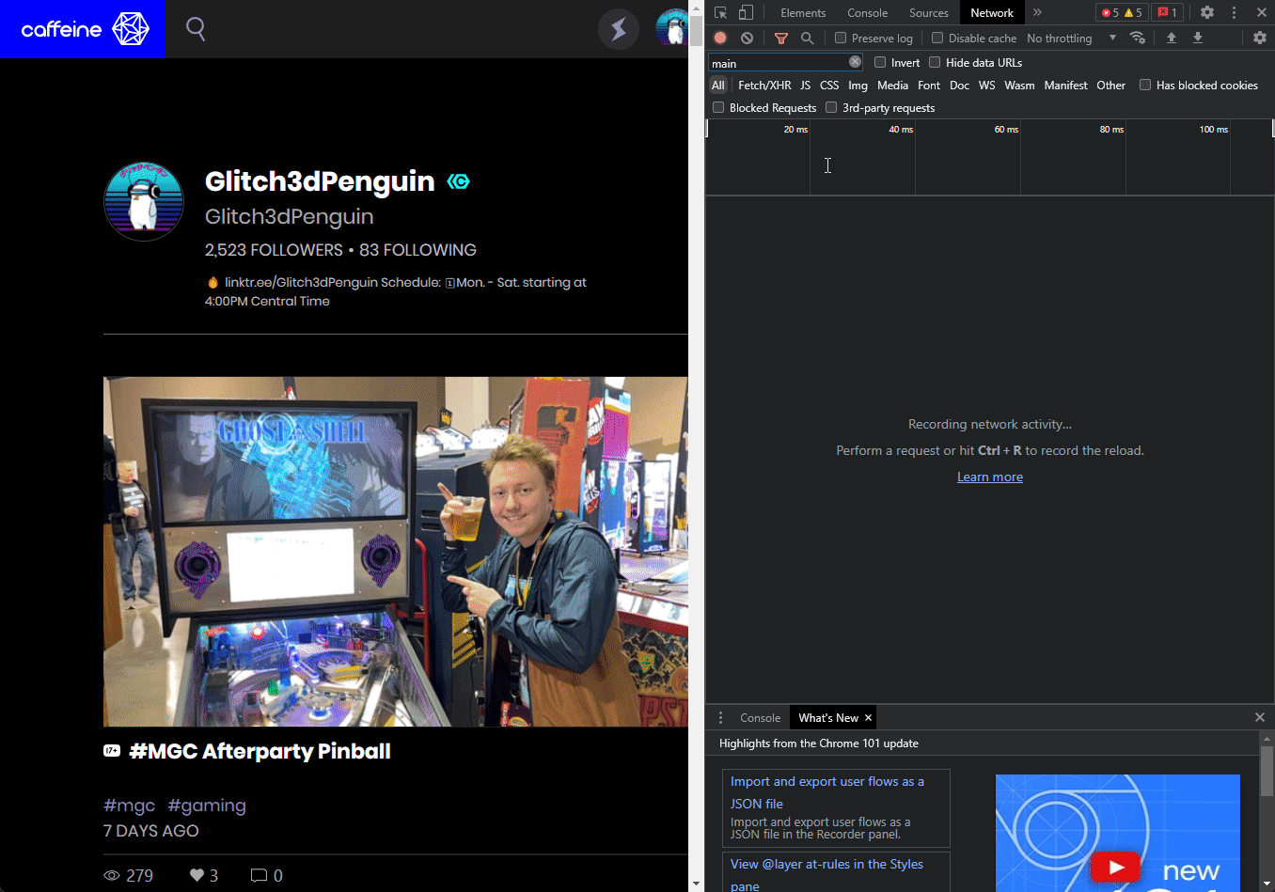1275x892 pixels.
Task: Open drawer three-dot menu
Action: tap(721, 718)
